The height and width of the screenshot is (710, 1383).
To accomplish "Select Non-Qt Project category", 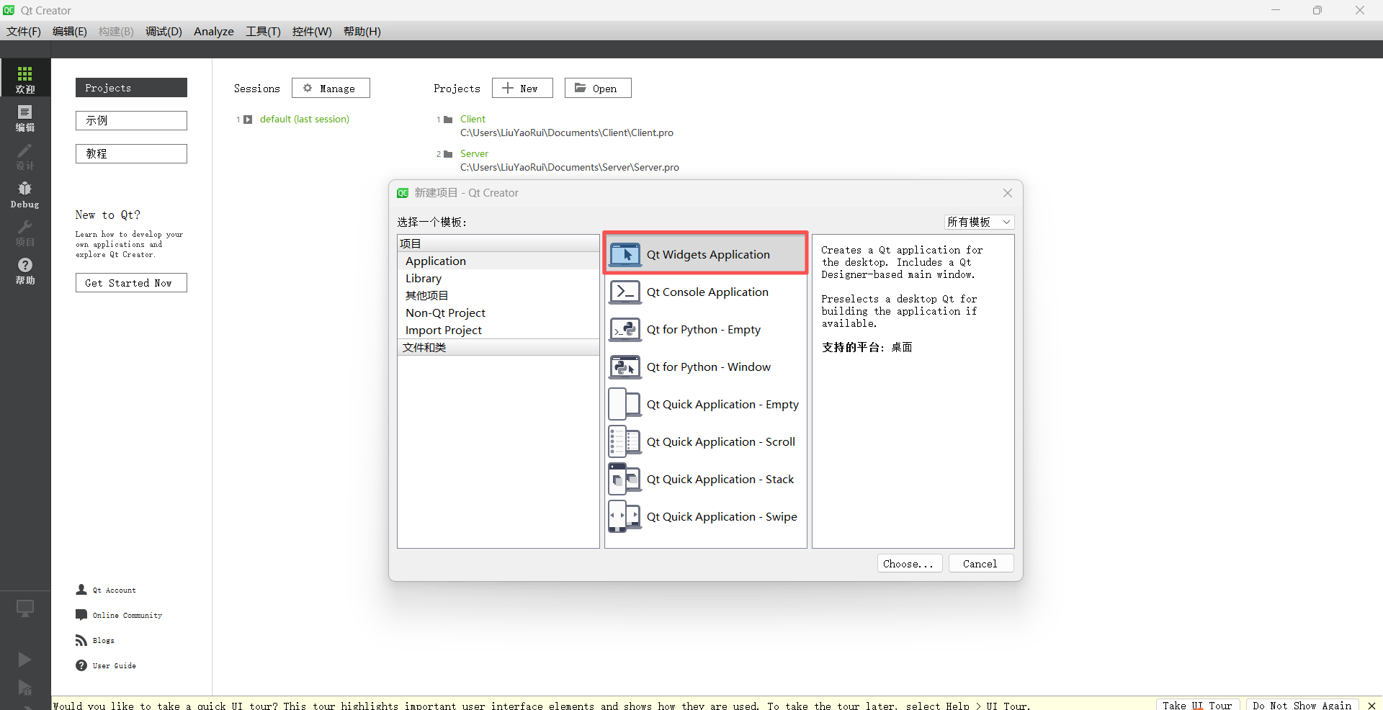I will [498, 313].
